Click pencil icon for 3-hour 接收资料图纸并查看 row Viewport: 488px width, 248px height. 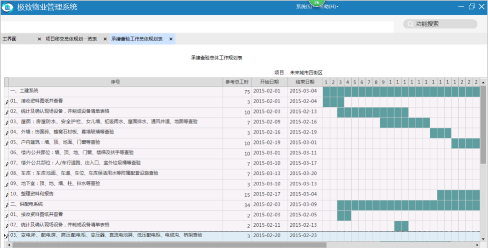6,102
